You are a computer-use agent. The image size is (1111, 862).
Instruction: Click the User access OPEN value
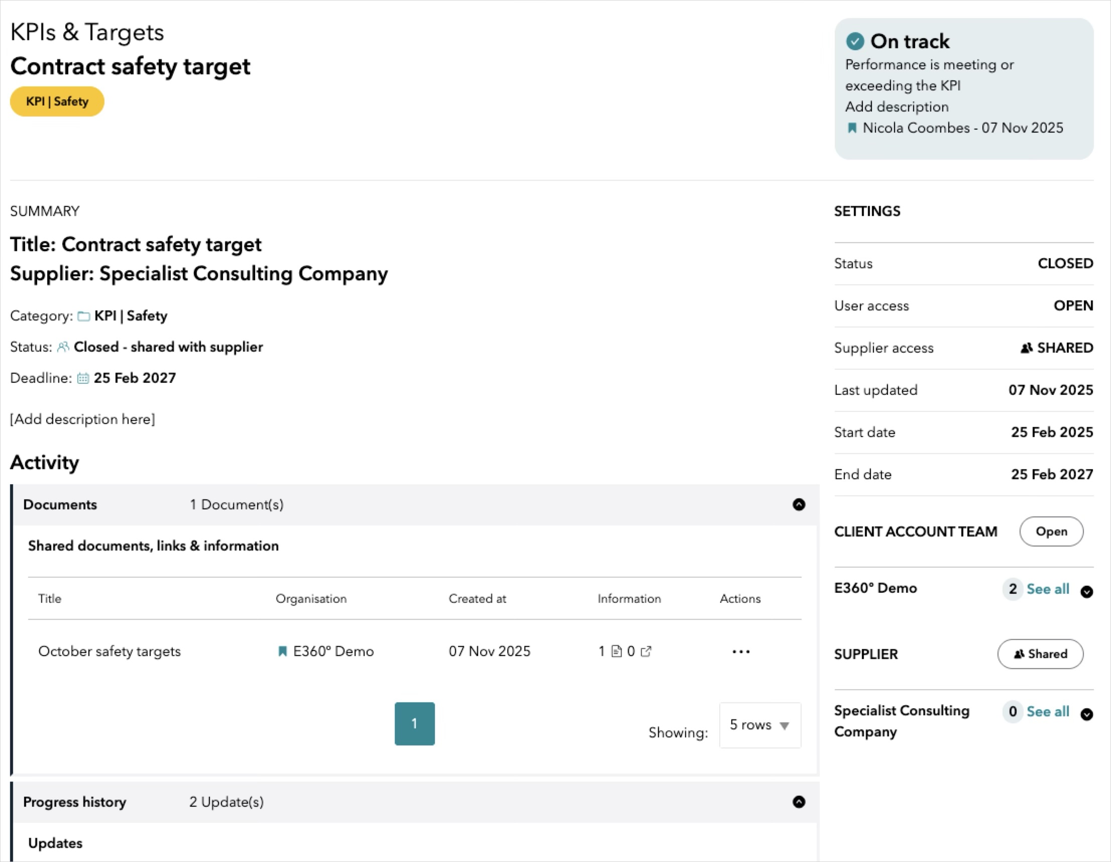(x=1073, y=306)
